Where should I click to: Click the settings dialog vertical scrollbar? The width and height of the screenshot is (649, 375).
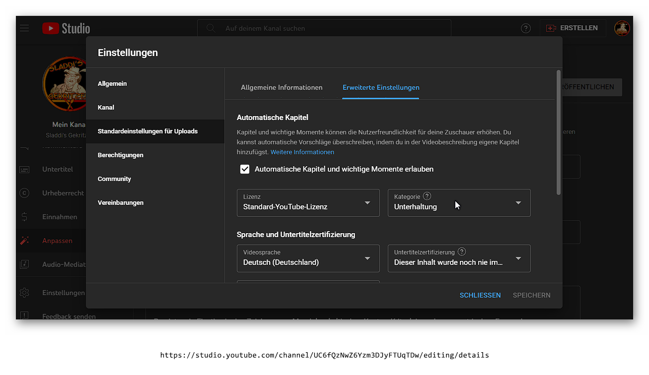click(559, 132)
